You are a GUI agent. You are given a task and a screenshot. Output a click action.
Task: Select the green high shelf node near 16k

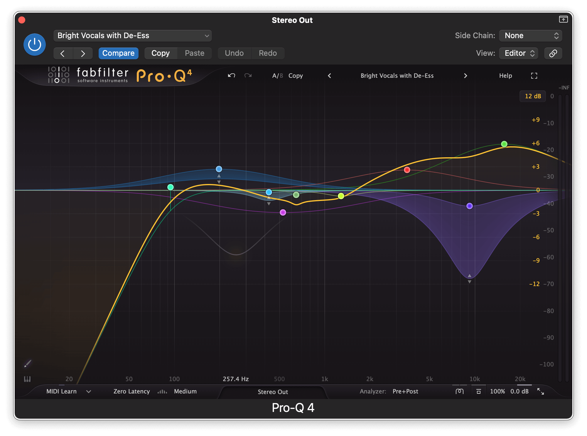click(504, 144)
